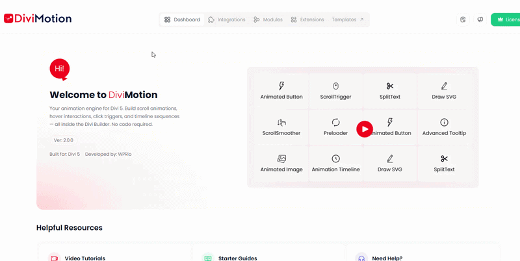Click the 'Helpful Resources' heading
The width and height of the screenshot is (520, 261).
coord(70,227)
